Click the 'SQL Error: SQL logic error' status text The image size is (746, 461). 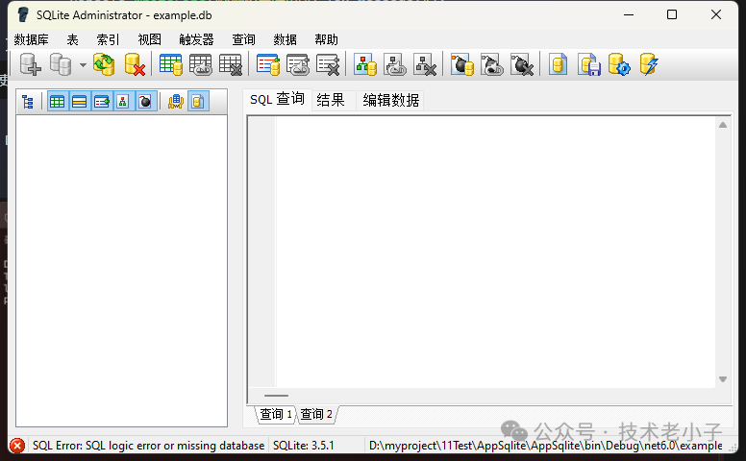coord(148,446)
